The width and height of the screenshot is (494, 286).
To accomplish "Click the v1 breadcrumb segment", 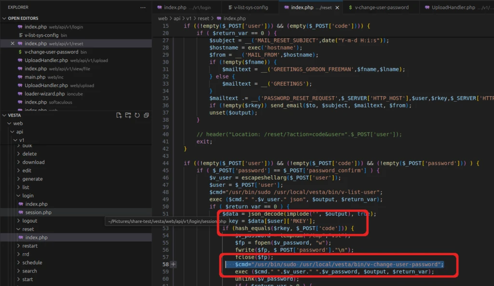I will [189, 19].
